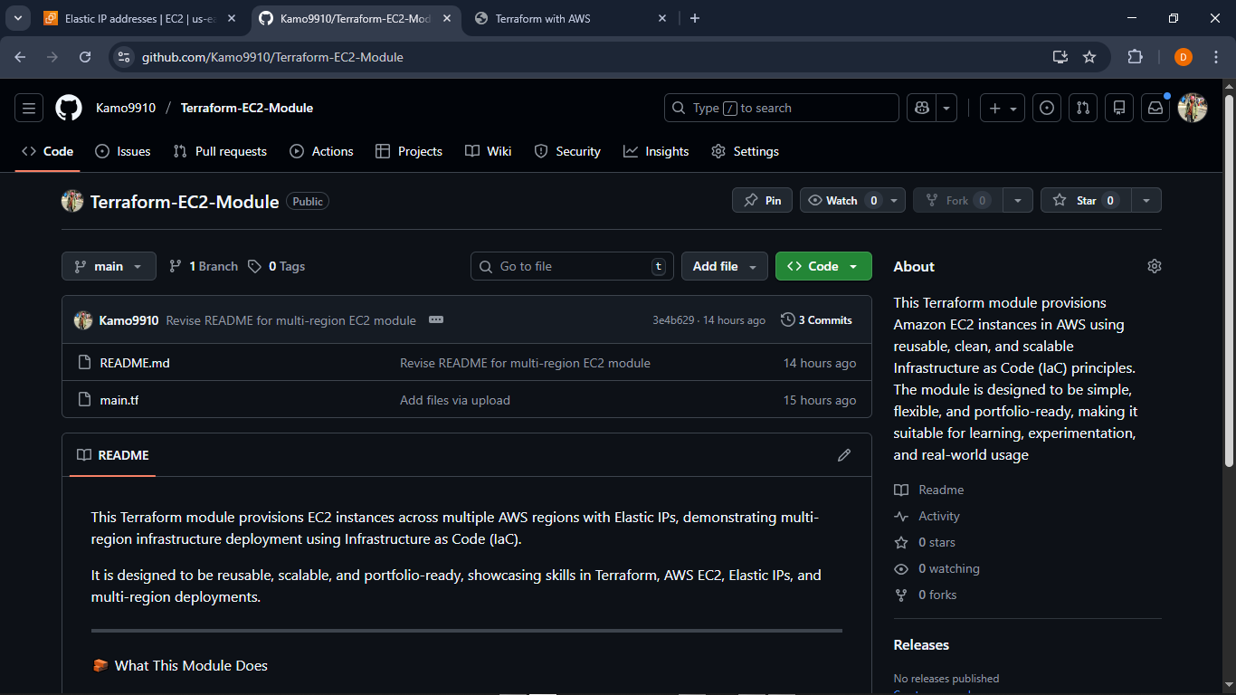The image size is (1236, 695).
Task: Open the pull requests icon in the header
Action: [1083, 108]
